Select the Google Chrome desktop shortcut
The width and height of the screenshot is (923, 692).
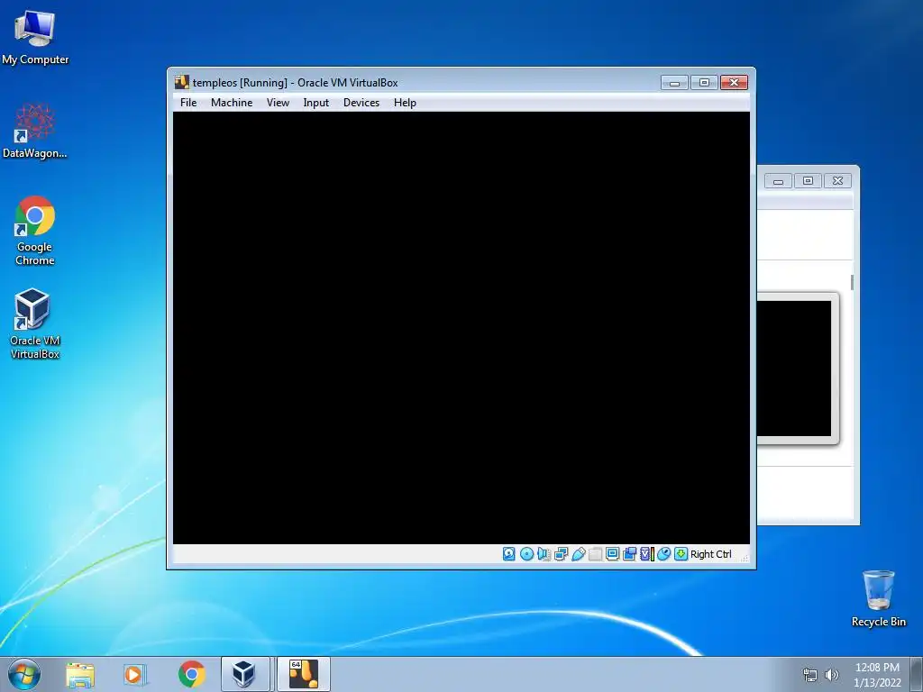[x=35, y=231]
